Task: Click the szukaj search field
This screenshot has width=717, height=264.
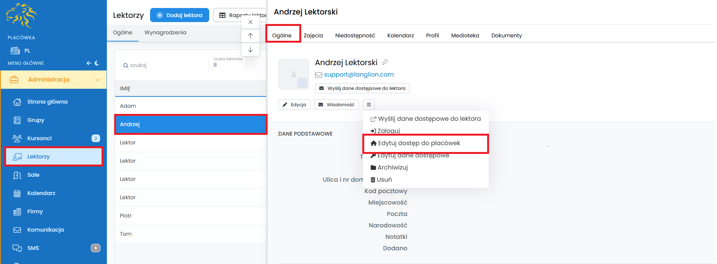Action: pos(164,65)
